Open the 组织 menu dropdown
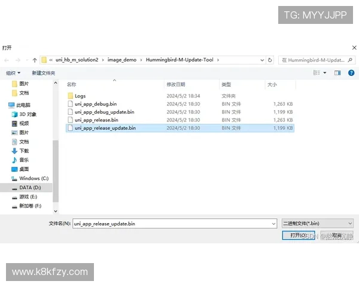The image size is (359, 287). coord(12,73)
